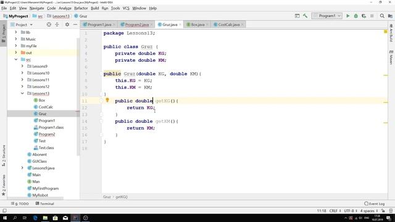This screenshot has width=395, height=222.
Task: Launch Edge from the taskbar
Action: tap(35, 218)
